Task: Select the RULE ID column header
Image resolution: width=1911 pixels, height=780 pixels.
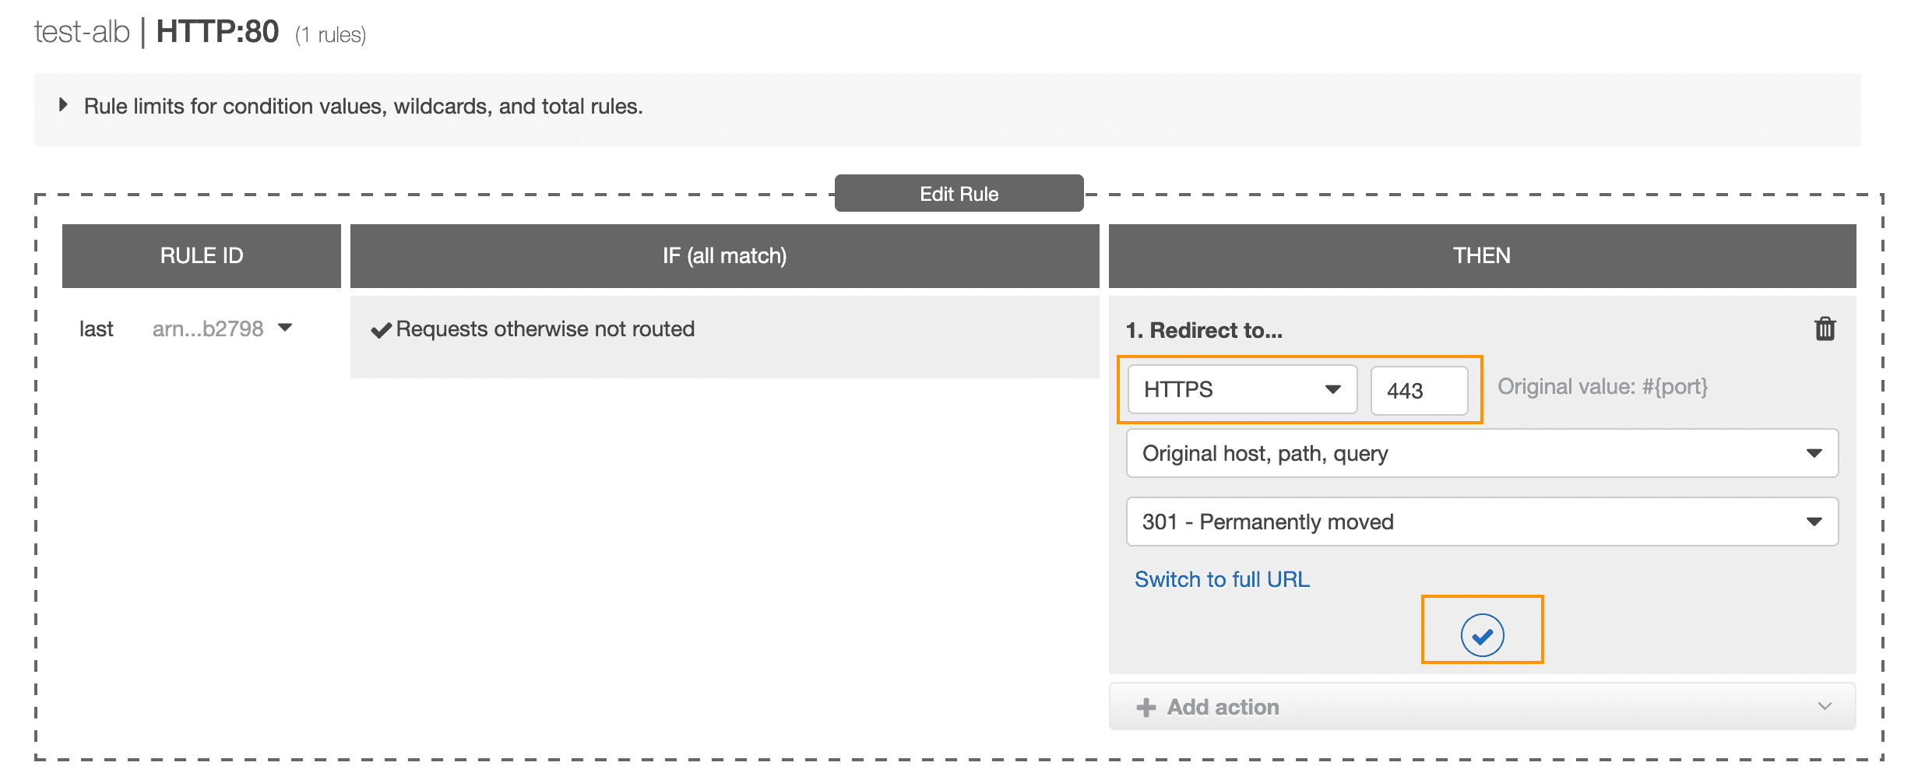Action: pyautogui.click(x=202, y=256)
